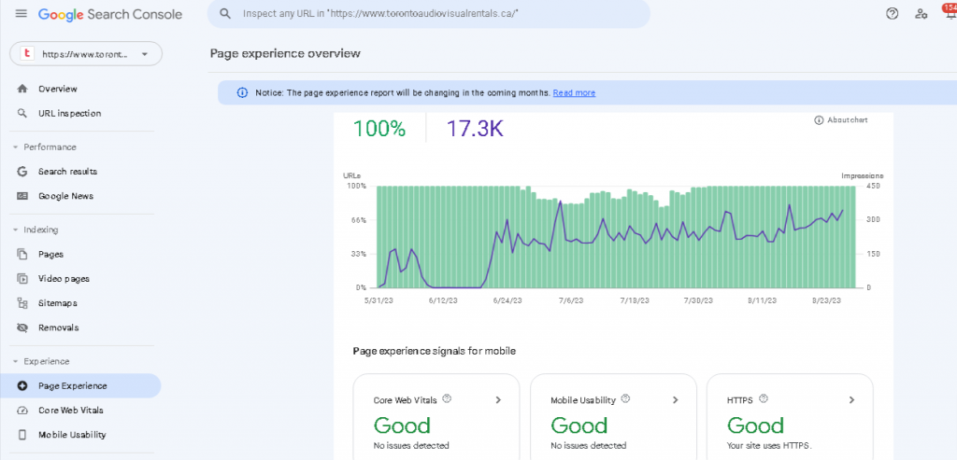Click the Removals crossed-eye icon
The height and width of the screenshot is (460, 957).
(x=22, y=328)
